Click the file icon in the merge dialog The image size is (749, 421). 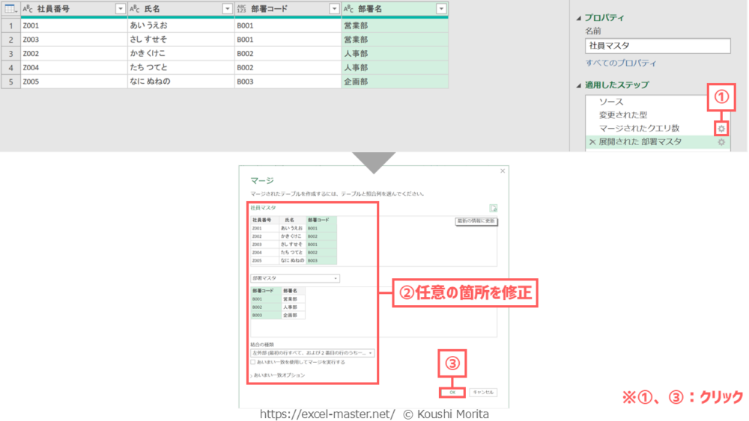494,209
